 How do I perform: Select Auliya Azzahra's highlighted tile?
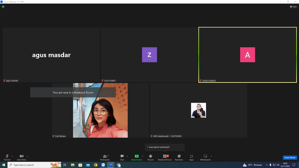(x=248, y=55)
